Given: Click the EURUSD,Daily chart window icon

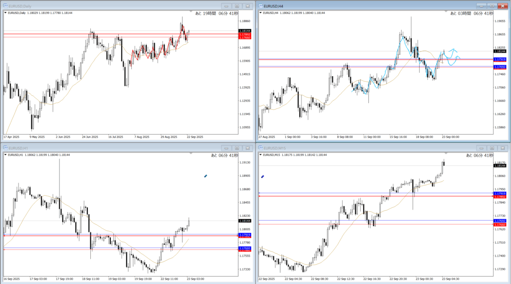Looking at the screenshot, I should click(5, 5).
